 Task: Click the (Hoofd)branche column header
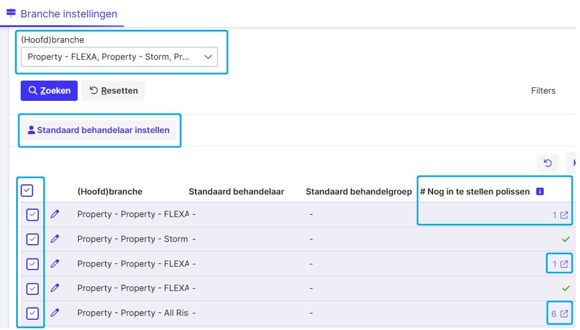(110, 192)
